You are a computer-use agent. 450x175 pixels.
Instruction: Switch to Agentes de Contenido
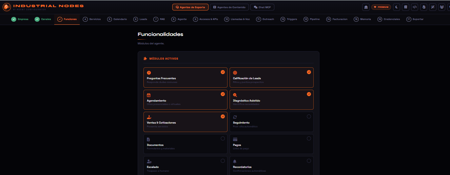click(x=230, y=7)
